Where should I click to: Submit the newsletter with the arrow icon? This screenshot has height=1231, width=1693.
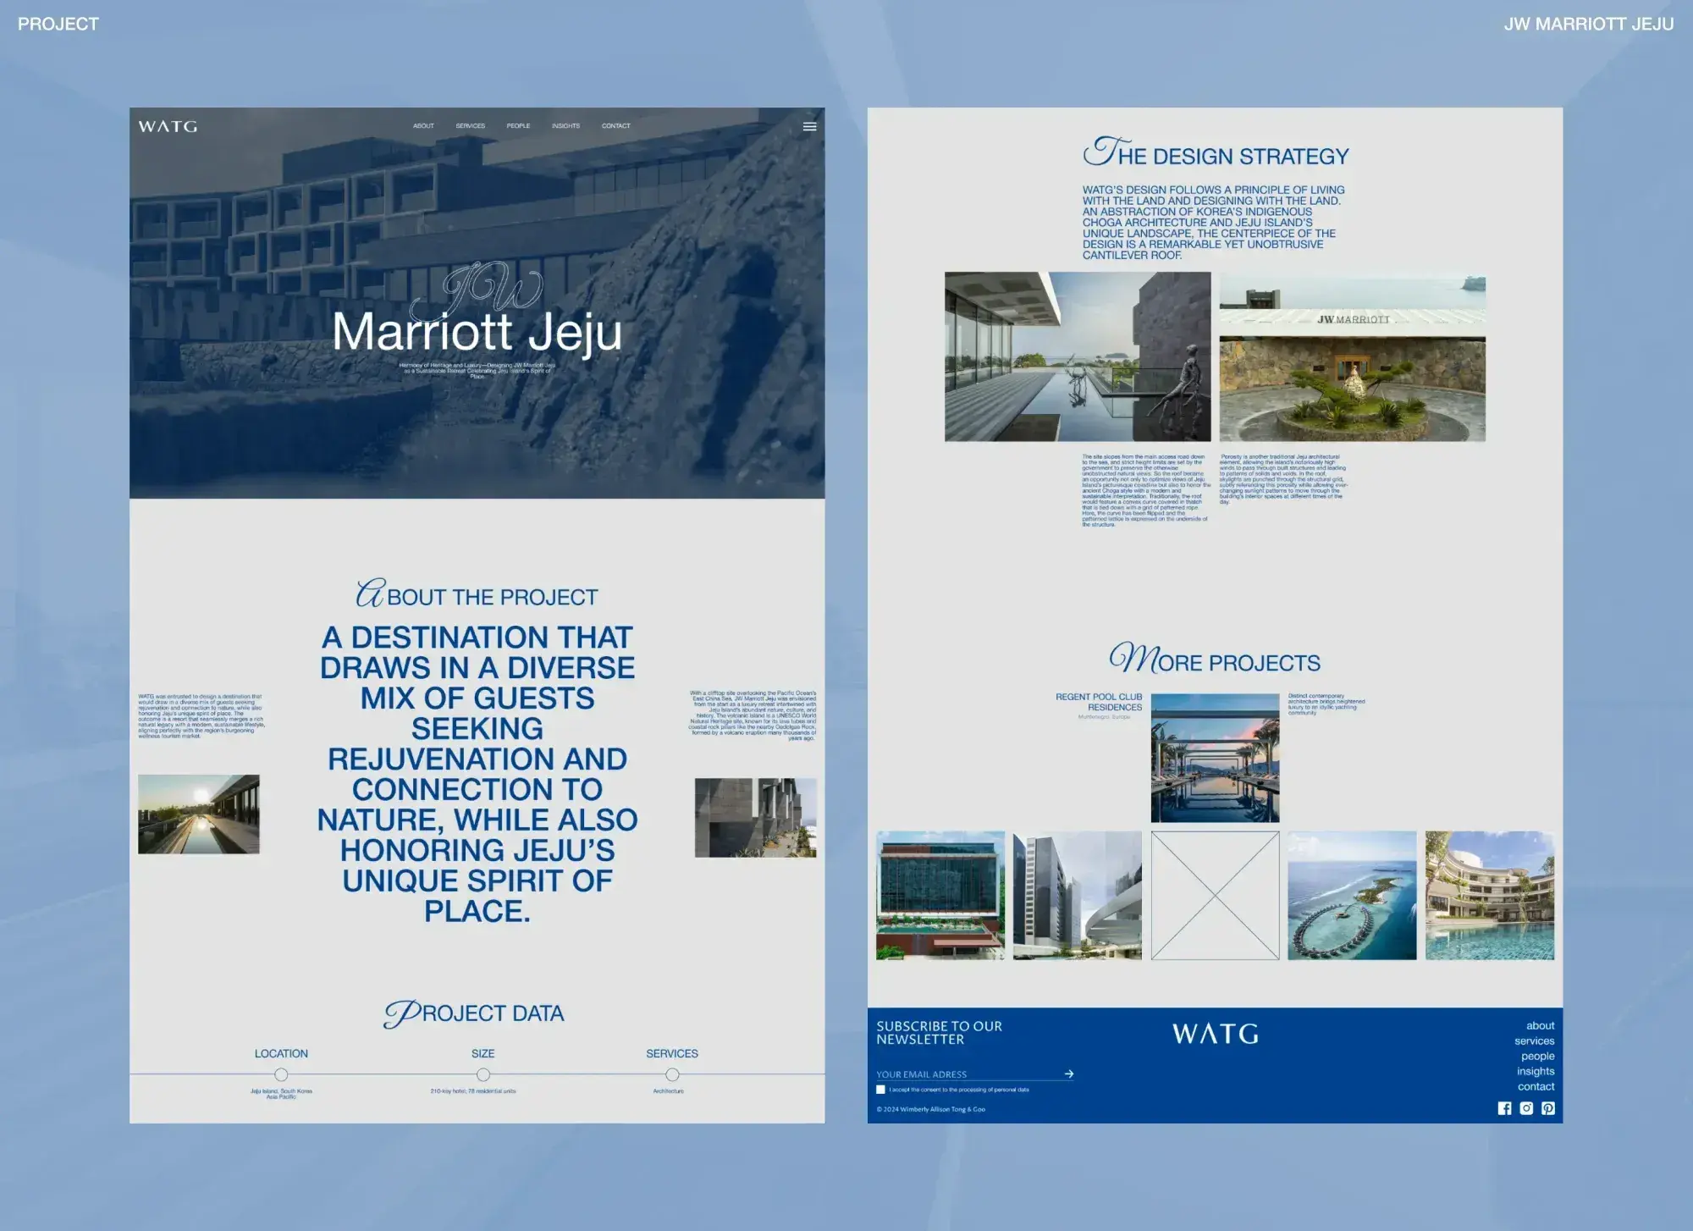tap(1069, 1074)
